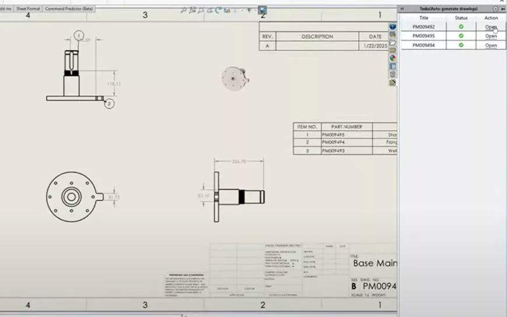The height and width of the screenshot is (317, 507).
Task: Click the green status check for PM009495
Action: click(461, 36)
